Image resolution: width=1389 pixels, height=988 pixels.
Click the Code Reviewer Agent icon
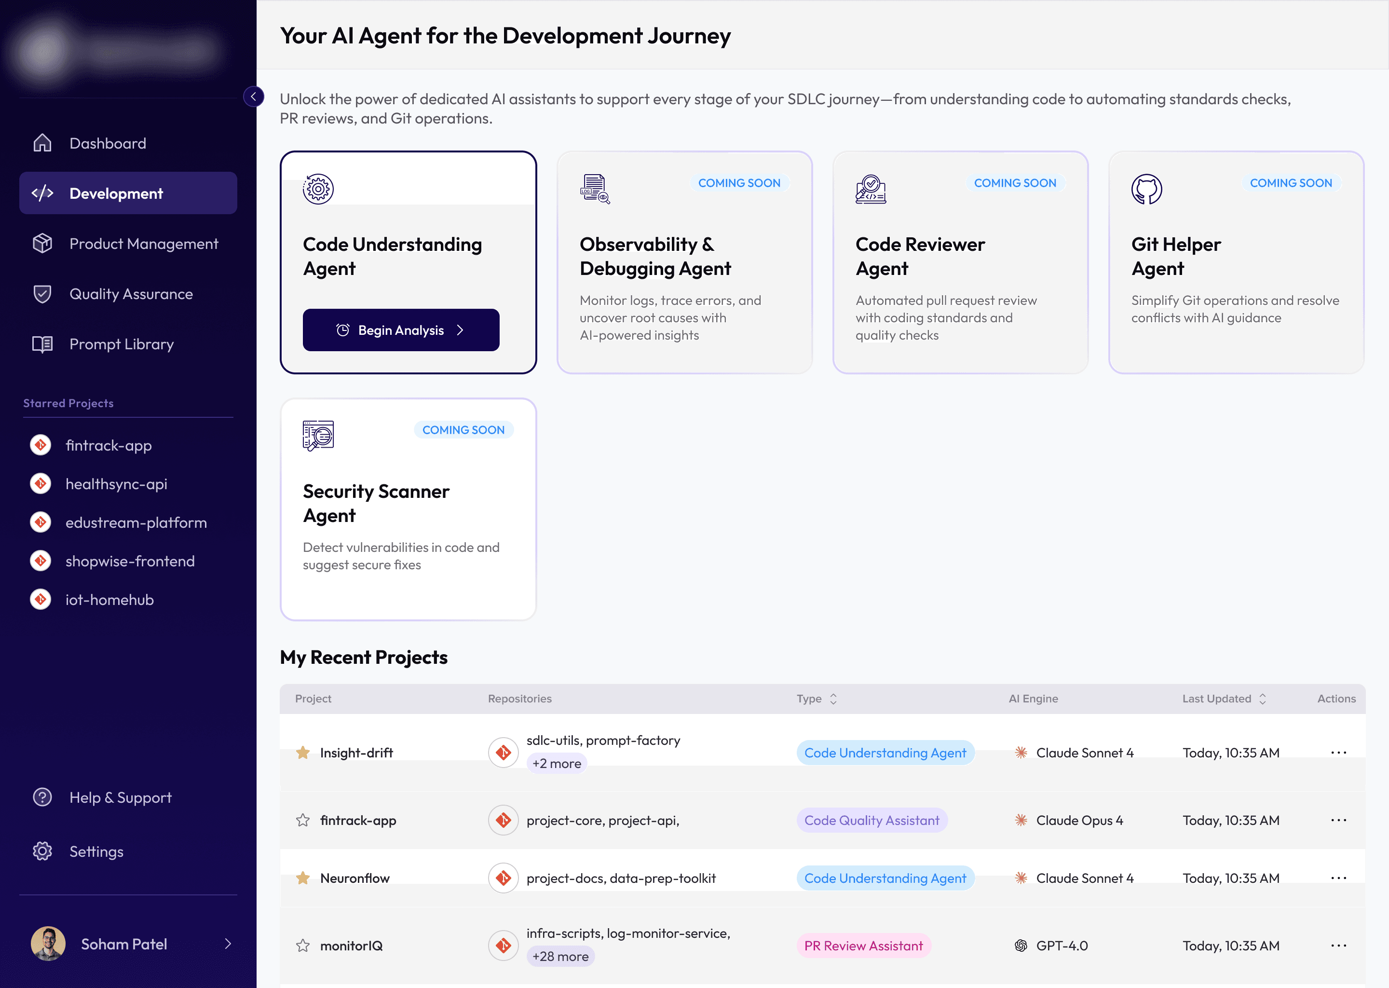click(870, 189)
